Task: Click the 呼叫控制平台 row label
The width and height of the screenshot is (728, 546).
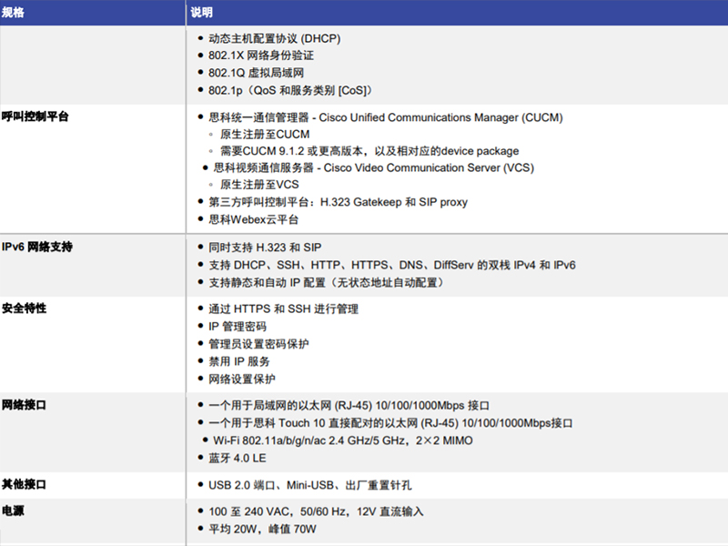Action: (35, 116)
